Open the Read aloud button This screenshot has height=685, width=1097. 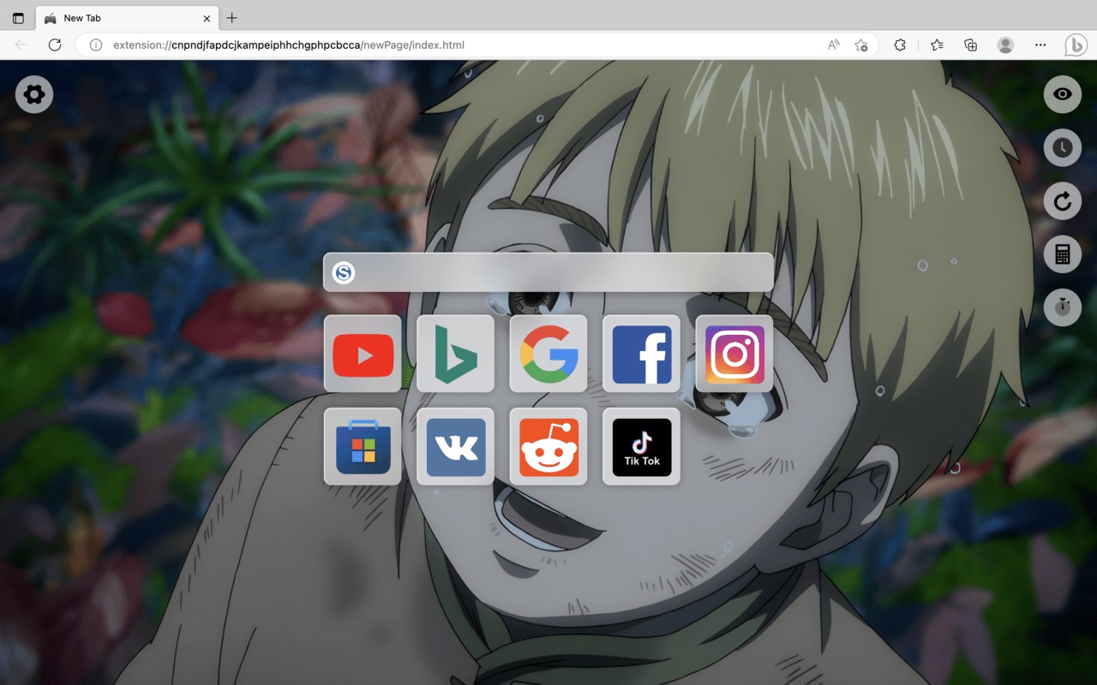pos(833,45)
